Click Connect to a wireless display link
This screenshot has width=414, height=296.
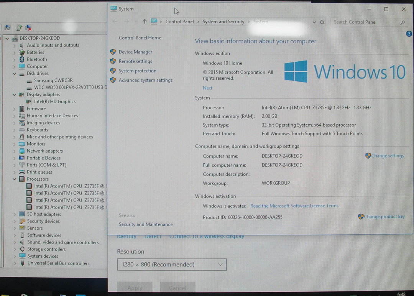tap(207, 236)
